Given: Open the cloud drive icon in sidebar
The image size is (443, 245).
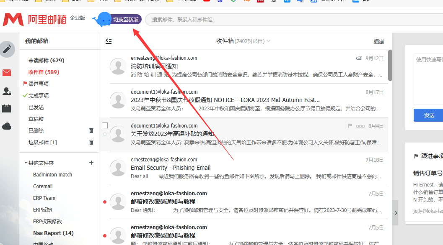Looking at the screenshot, I should click(x=7, y=126).
